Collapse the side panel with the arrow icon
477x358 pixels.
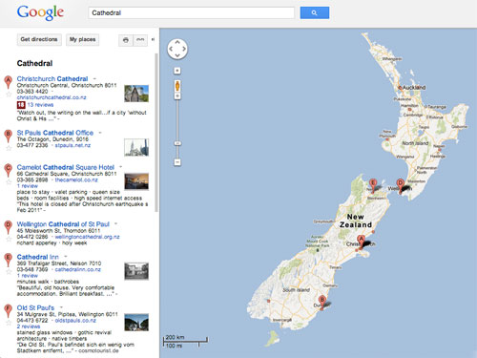tap(153, 40)
